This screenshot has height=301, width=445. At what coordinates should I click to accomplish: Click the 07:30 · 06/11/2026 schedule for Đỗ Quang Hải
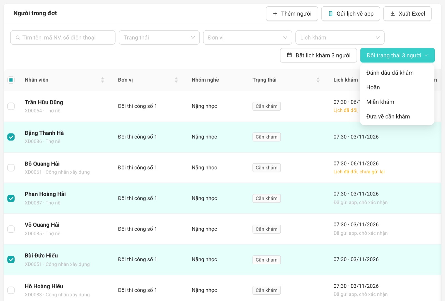point(356,164)
